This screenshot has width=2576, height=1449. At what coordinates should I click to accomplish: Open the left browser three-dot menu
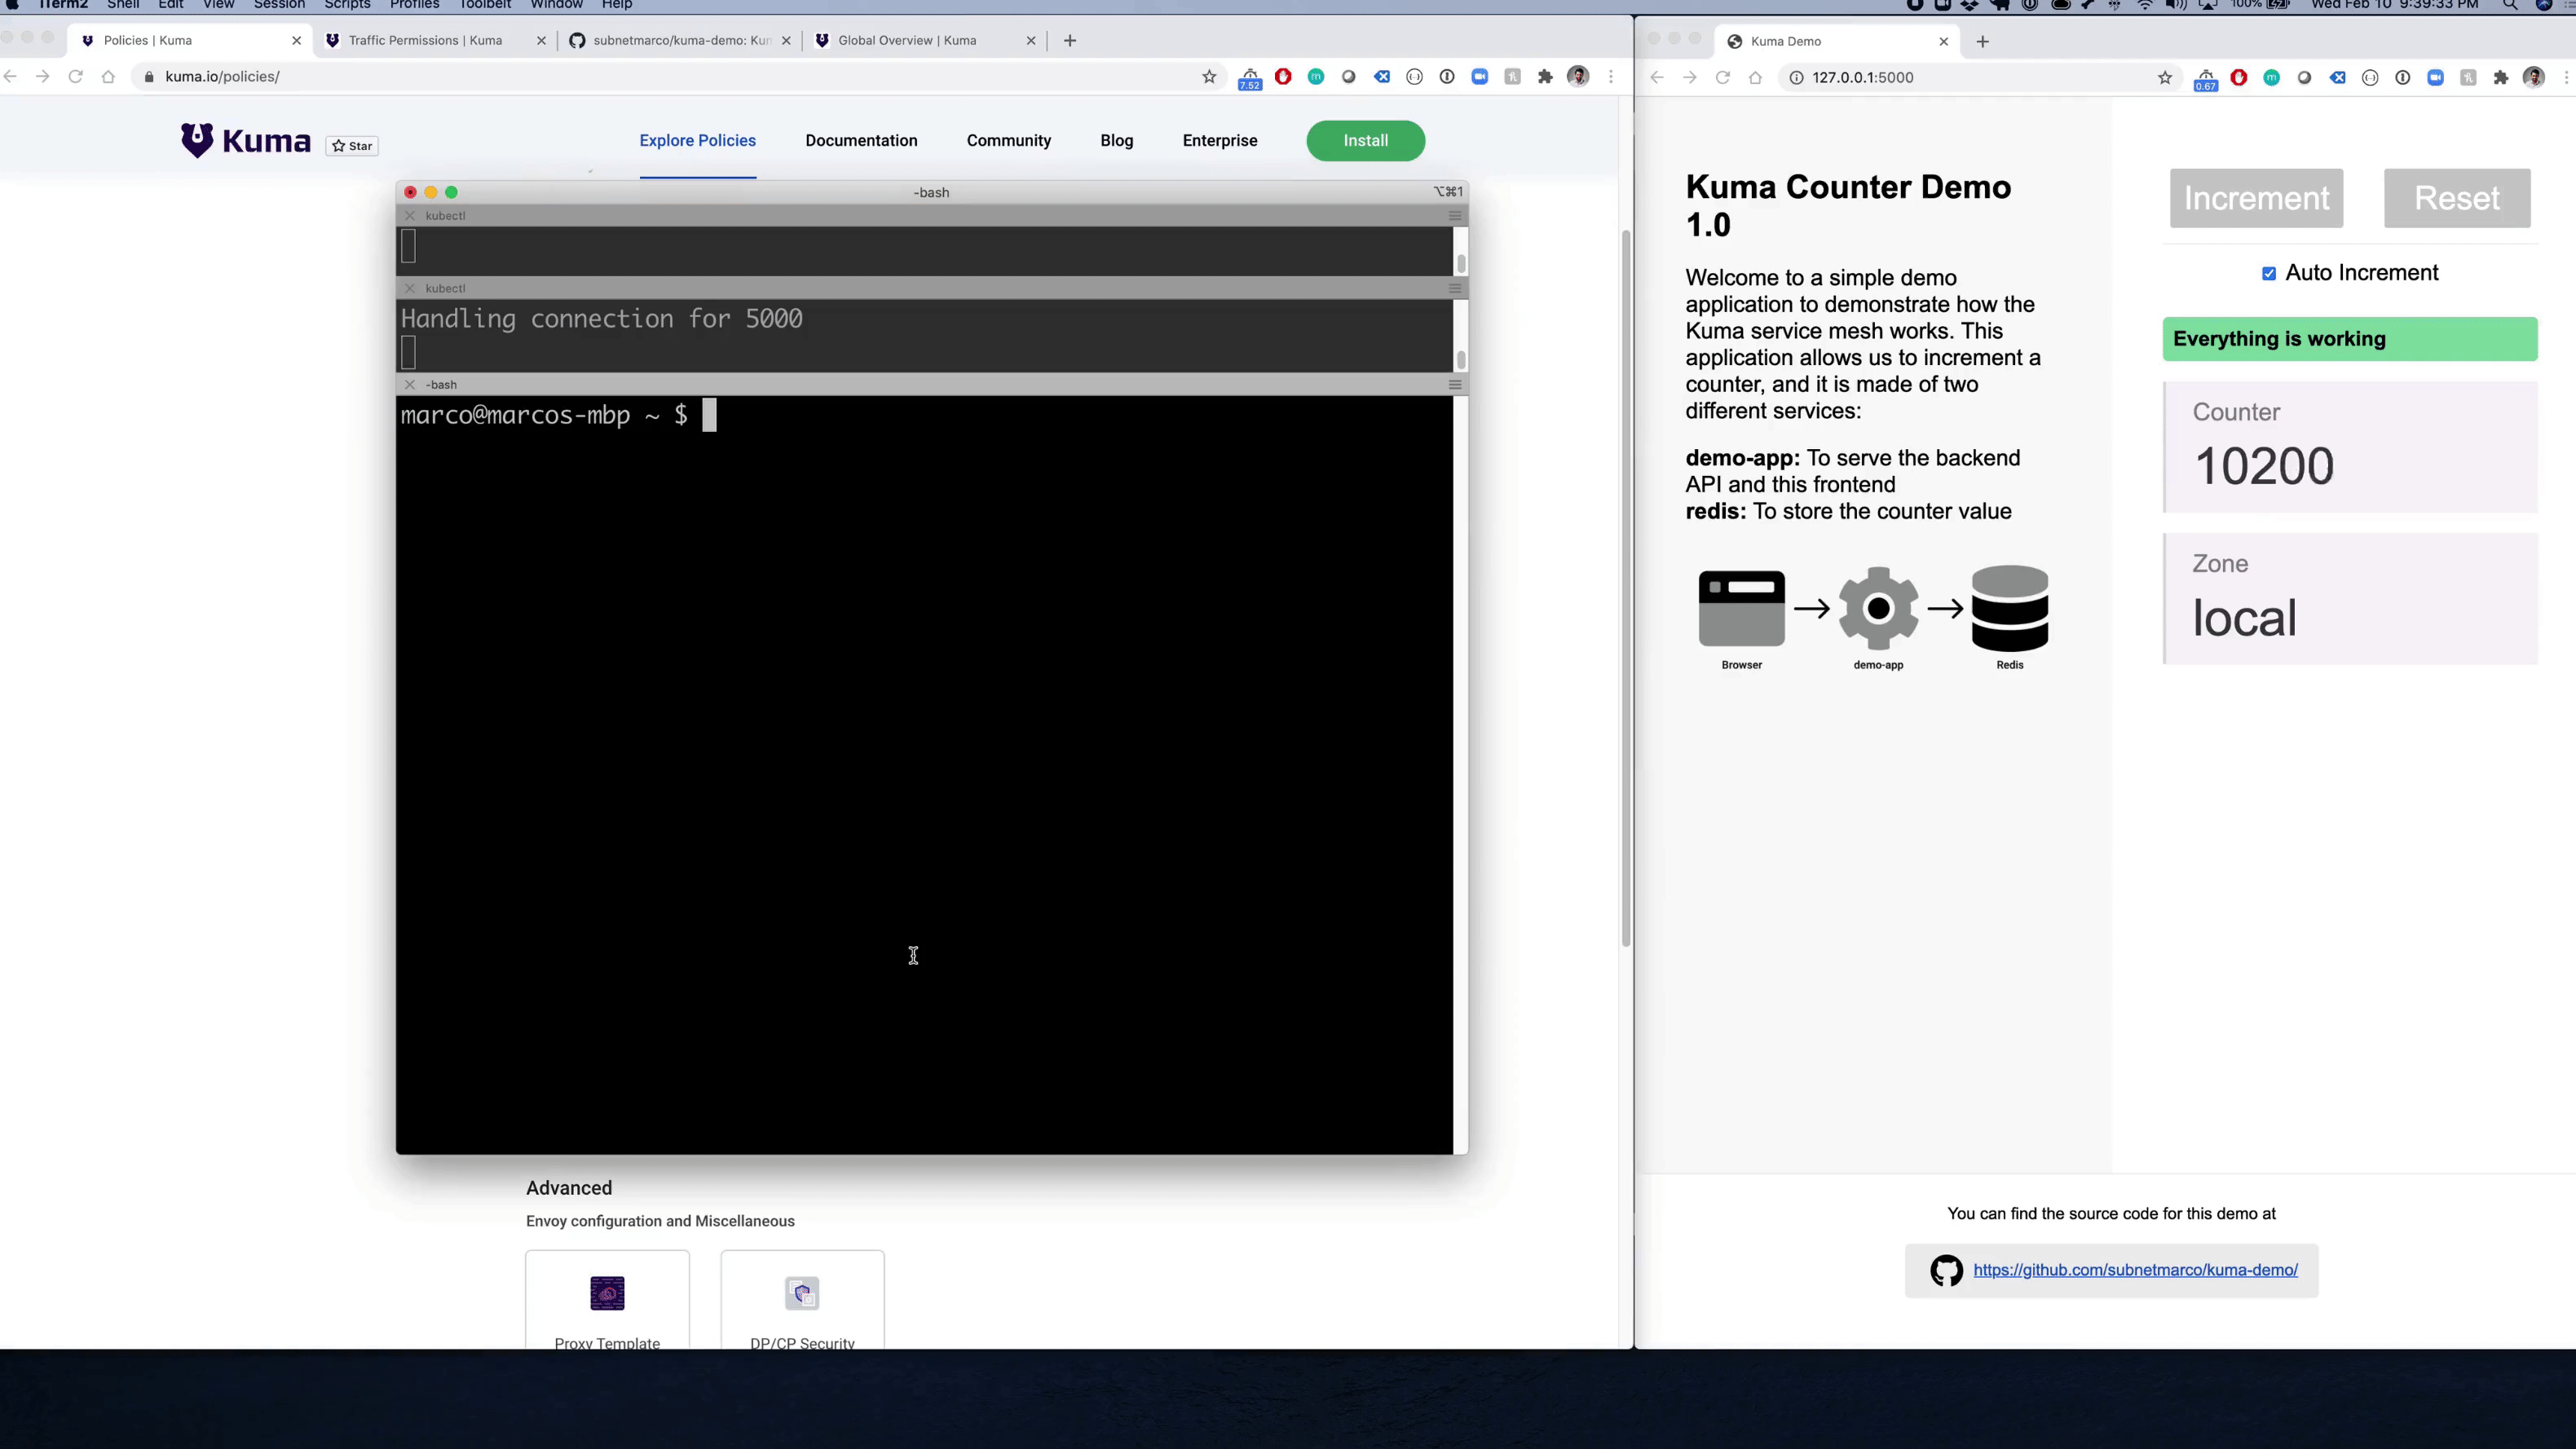1611,77
